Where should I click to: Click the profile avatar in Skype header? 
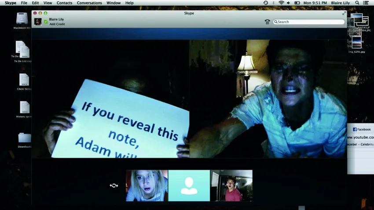click(x=38, y=22)
